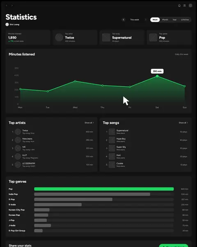197x247 pixels.
Task: Click the Indie Pop genre bar
Action: (x=92, y=194)
